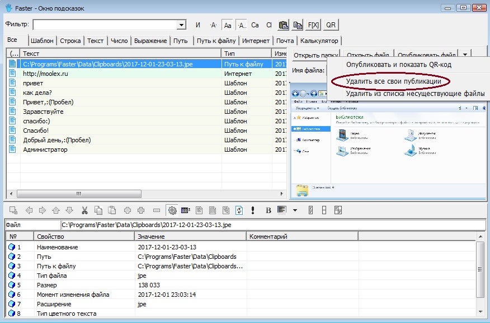This screenshot has width=490, height=323.
Task: Choose Удалить из списка несуществующие файлы
Action: 415,94
